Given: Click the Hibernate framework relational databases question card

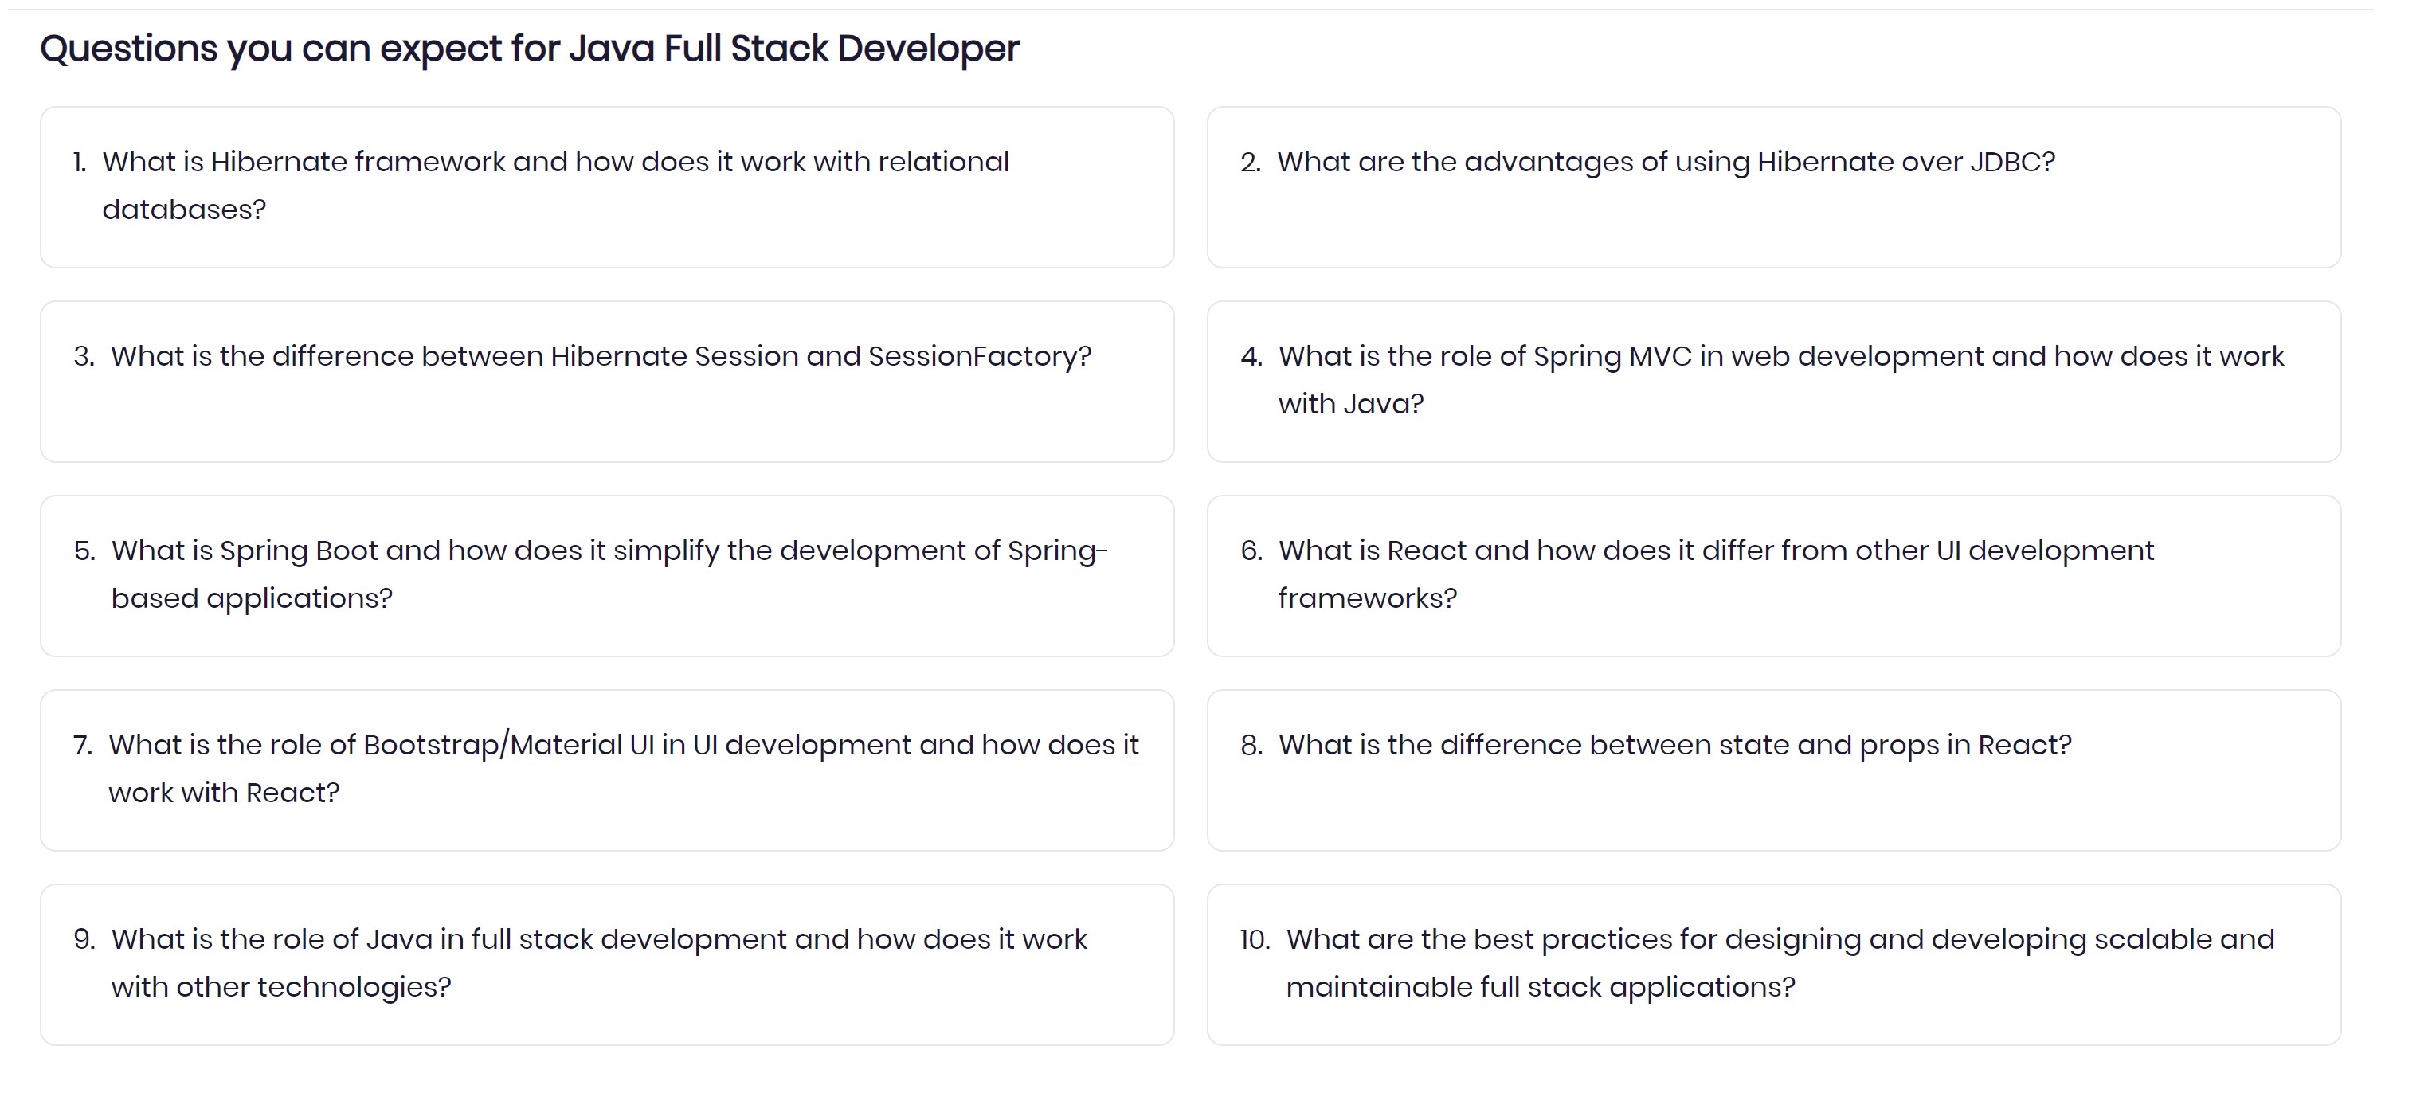Looking at the screenshot, I should [607, 187].
